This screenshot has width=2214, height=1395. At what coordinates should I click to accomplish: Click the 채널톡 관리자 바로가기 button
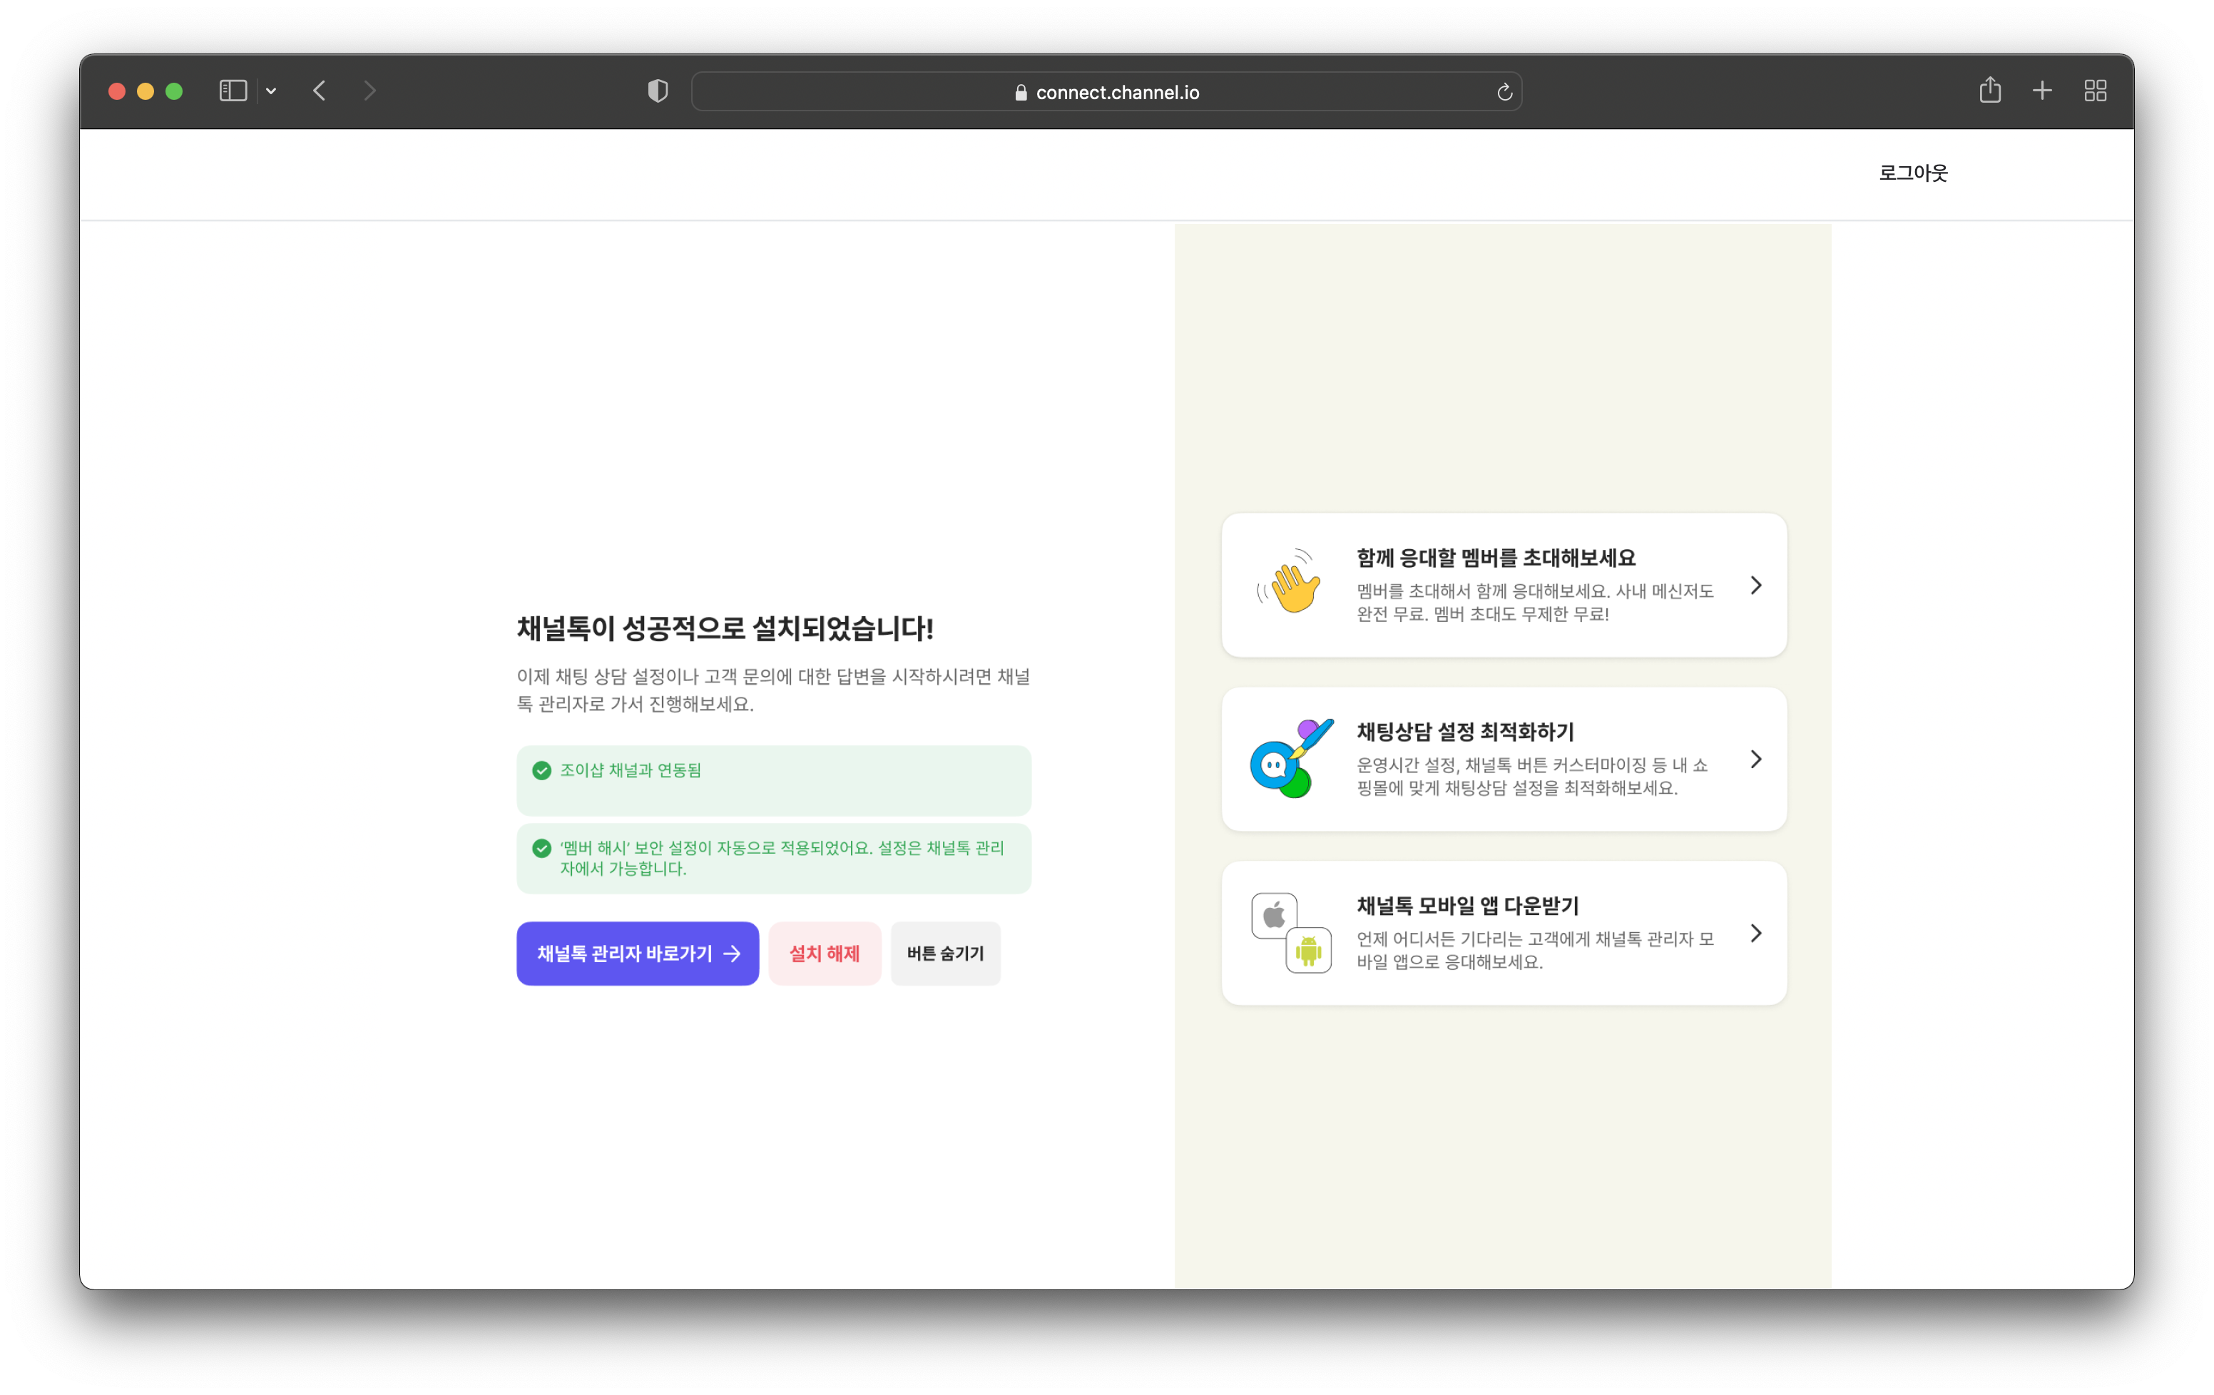tap(637, 954)
